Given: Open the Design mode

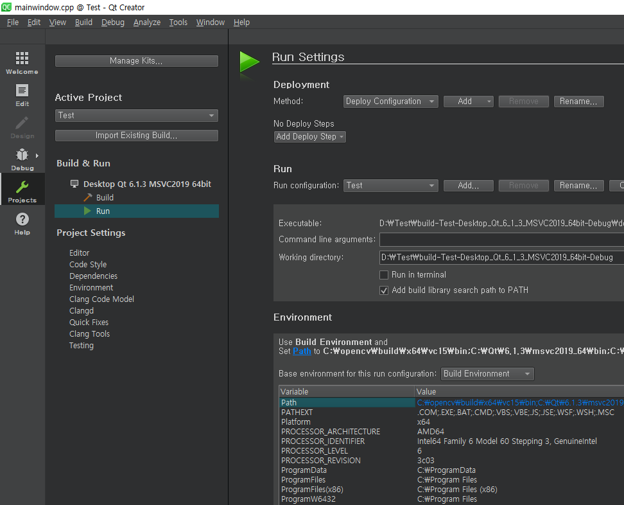Looking at the screenshot, I should 22,127.
